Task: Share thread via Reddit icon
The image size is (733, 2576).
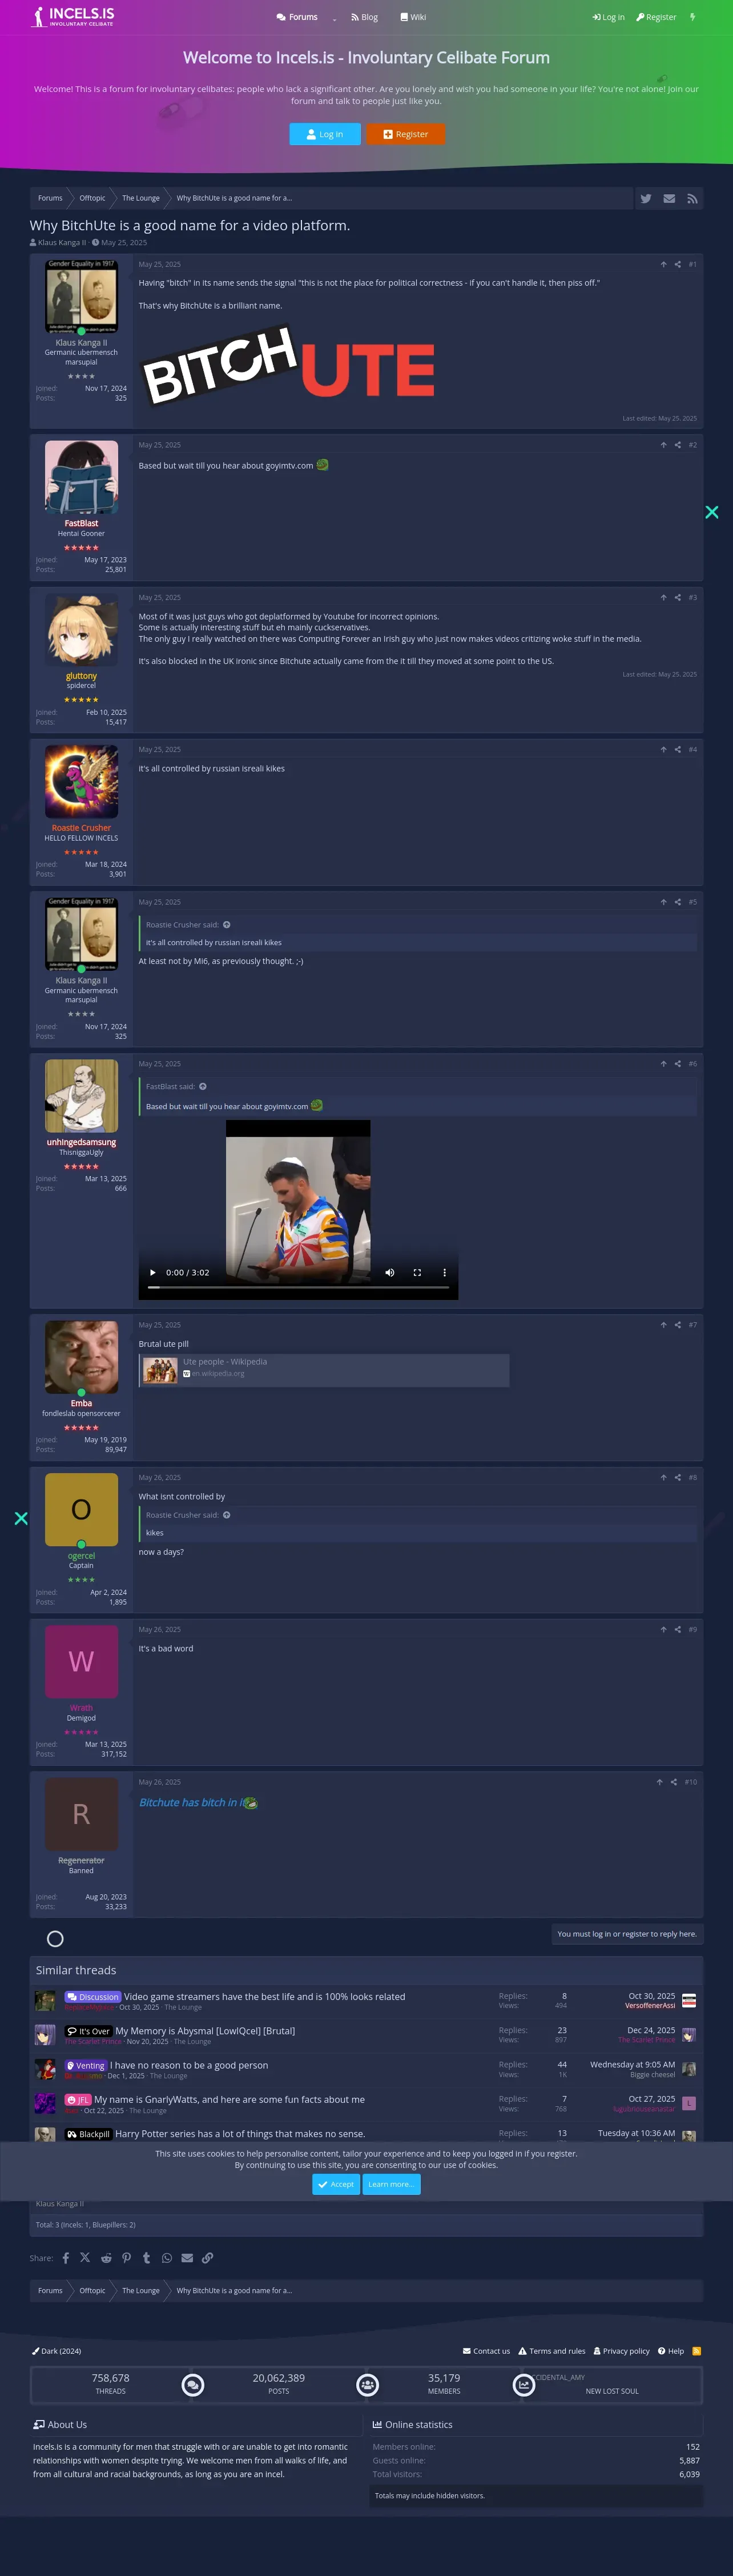Action: pyautogui.click(x=106, y=2258)
